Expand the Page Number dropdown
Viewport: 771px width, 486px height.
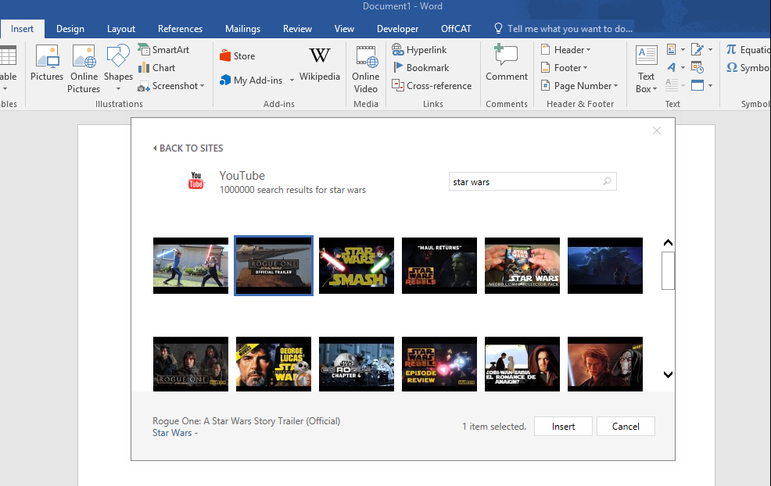[x=579, y=86]
